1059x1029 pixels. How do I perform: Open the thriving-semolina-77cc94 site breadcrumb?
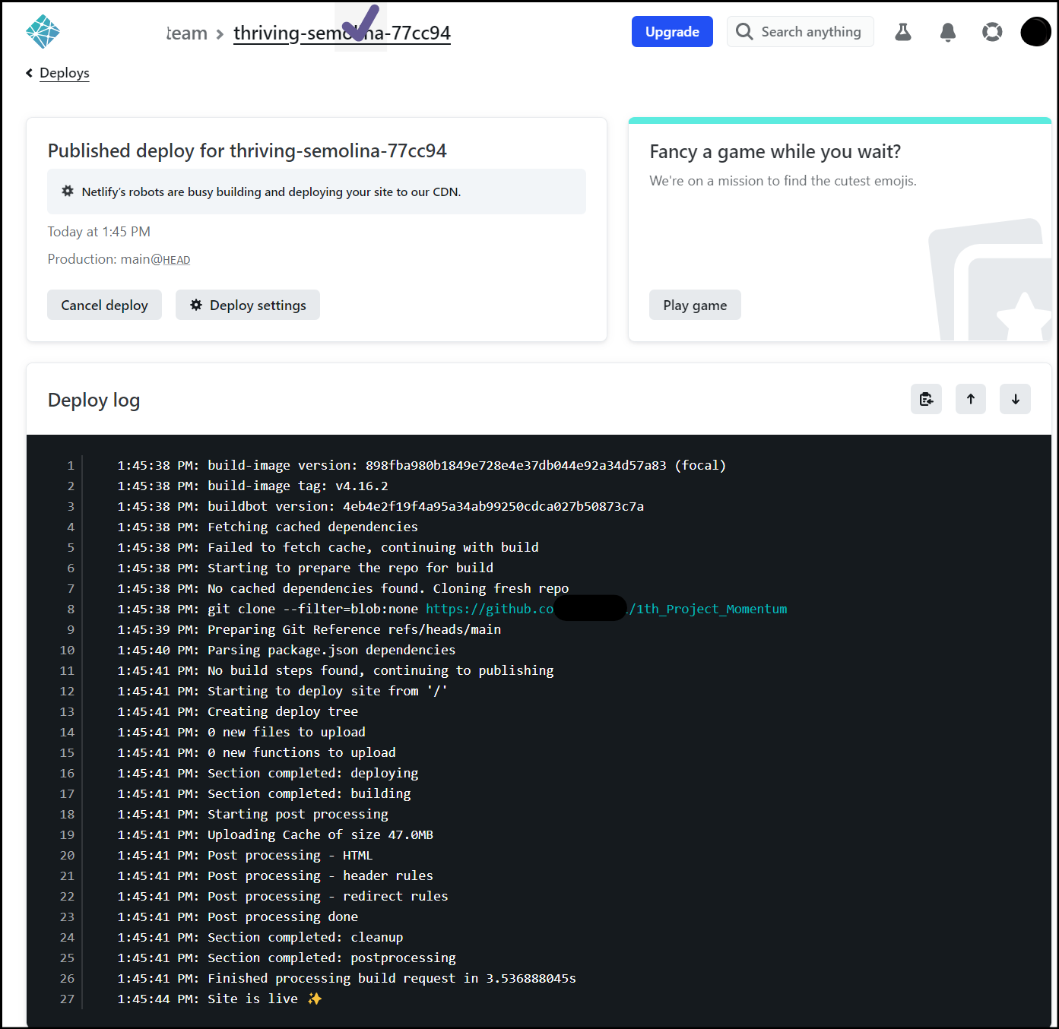click(342, 33)
